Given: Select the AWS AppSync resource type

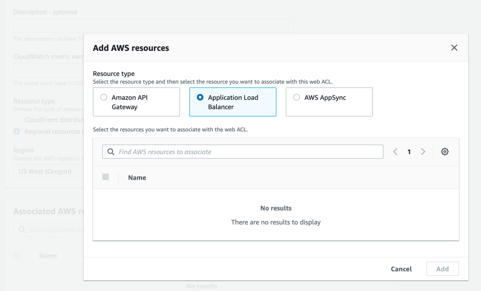Looking at the screenshot, I should (297, 97).
